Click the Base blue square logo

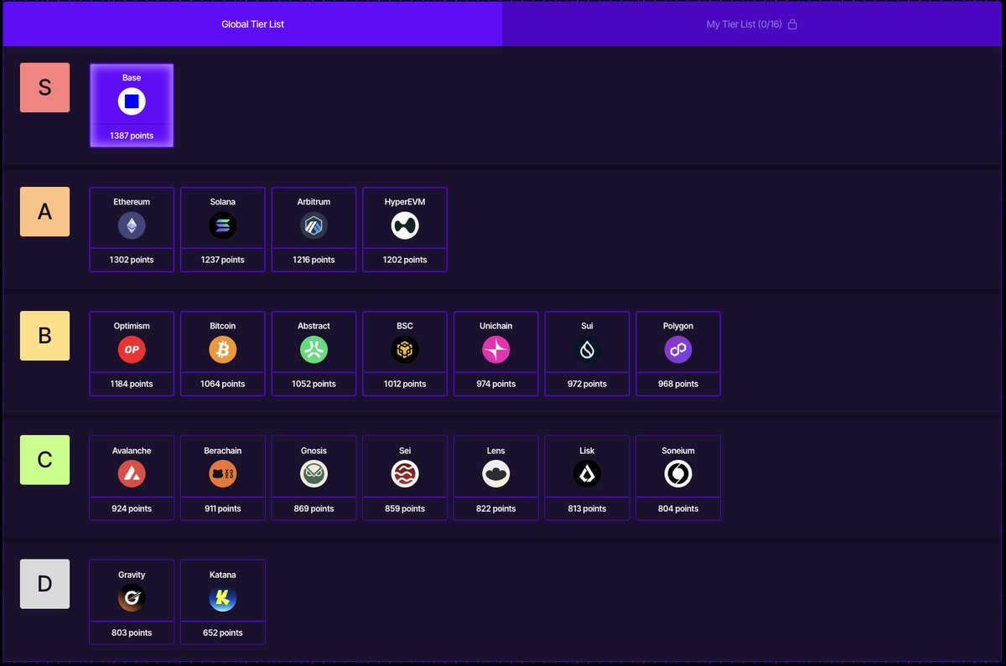(132, 102)
